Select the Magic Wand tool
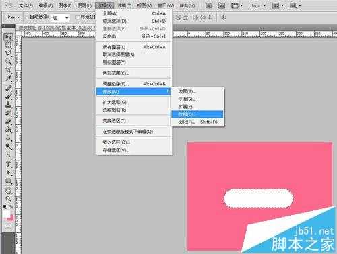Viewport: 337px width, 254px height. pyautogui.click(x=8, y=62)
